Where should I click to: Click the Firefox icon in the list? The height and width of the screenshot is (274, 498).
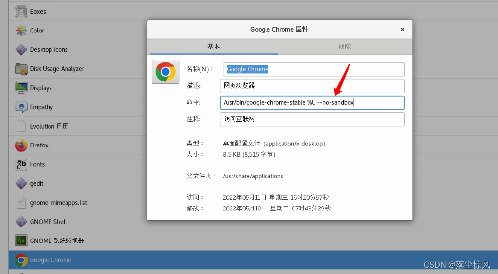click(21, 145)
